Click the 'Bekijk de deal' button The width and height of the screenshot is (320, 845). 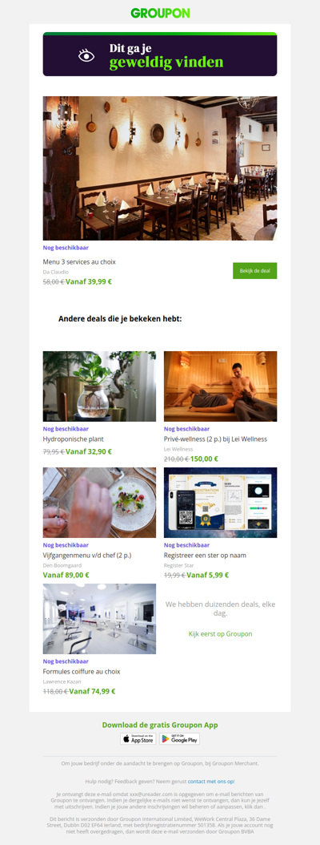tap(255, 270)
